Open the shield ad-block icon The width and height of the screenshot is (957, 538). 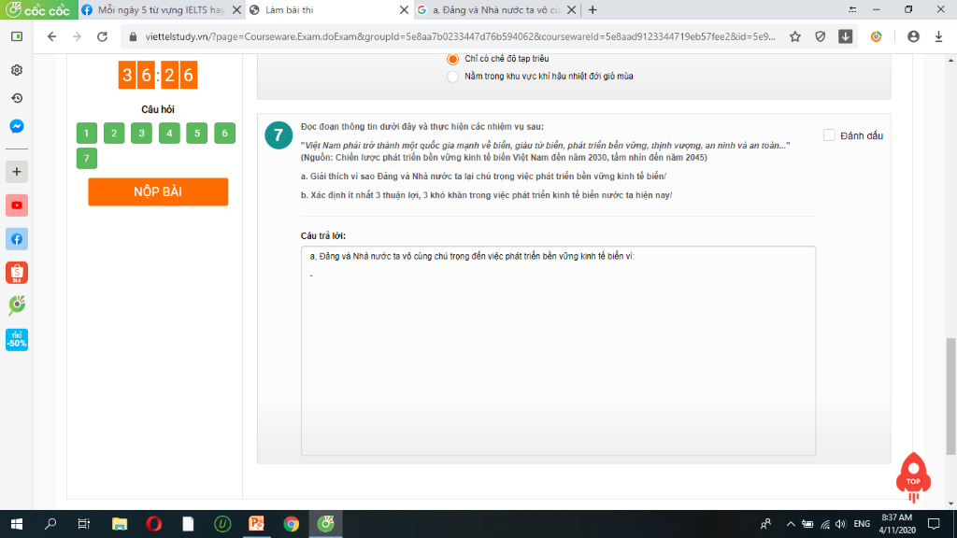[x=821, y=36]
